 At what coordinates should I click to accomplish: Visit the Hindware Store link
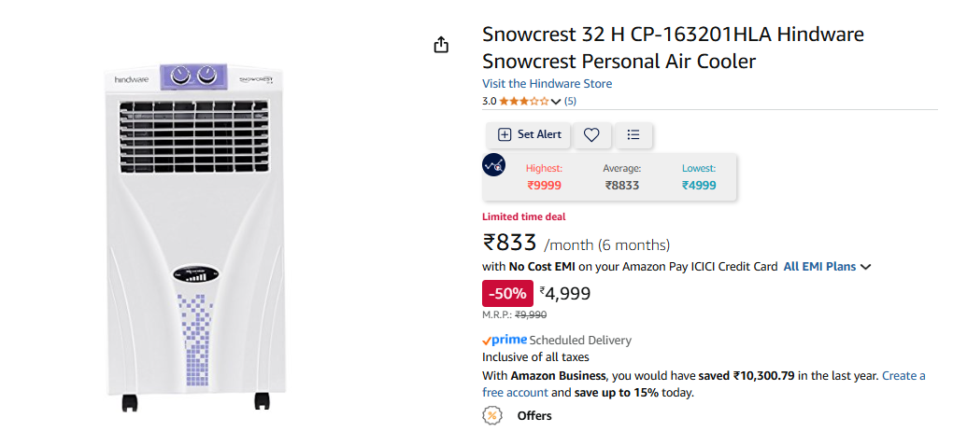click(x=547, y=84)
